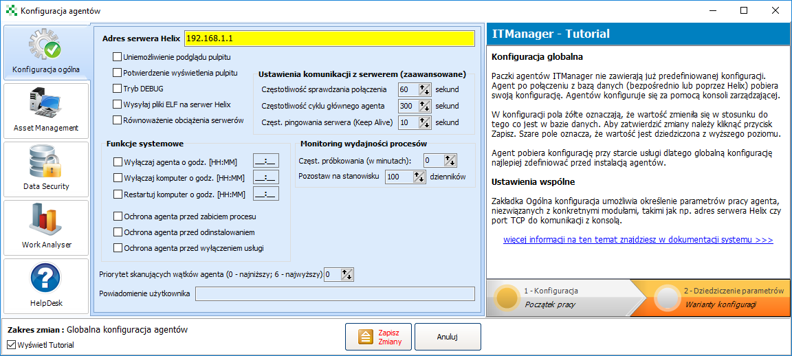Click the Priorytet skanujących wątków value field
Image resolution: width=792 pixels, height=356 pixels.
[333, 274]
